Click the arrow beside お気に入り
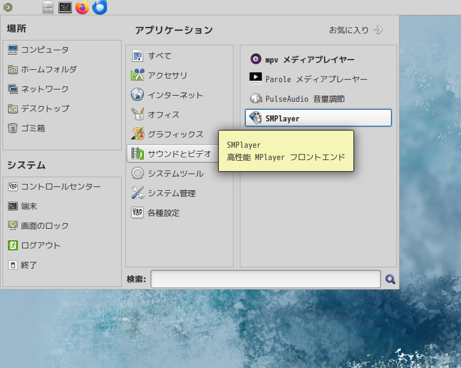 coord(379,30)
